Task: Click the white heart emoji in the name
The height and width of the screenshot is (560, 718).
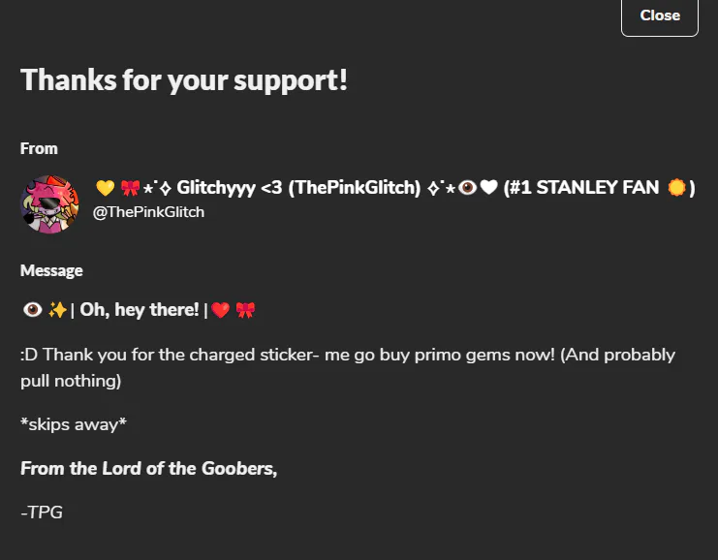Action: click(488, 188)
